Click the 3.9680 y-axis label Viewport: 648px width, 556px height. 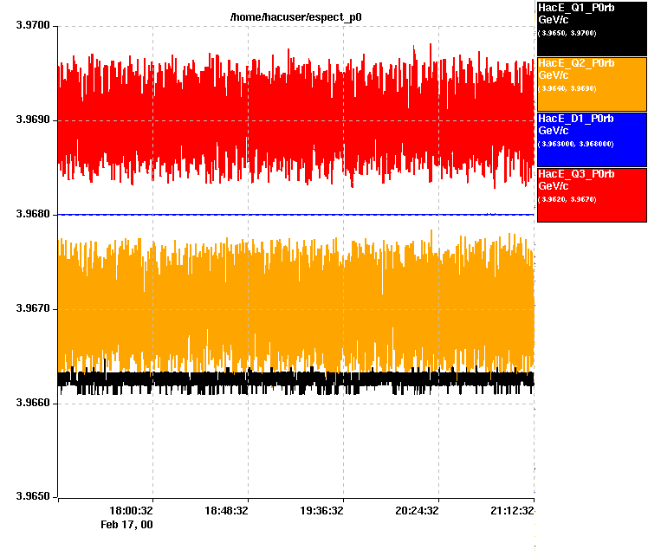(34, 215)
